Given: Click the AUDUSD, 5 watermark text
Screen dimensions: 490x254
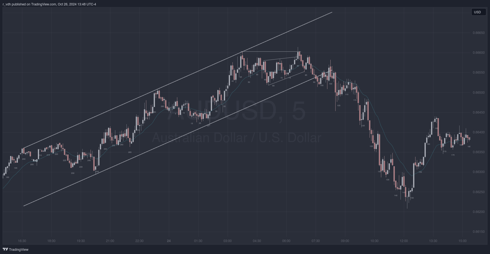Looking at the screenshot, I should 236,111.
